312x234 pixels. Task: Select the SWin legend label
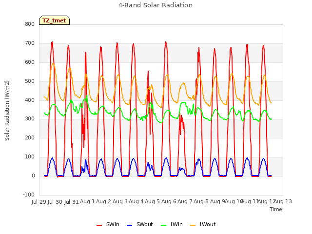click(x=113, y=224)
